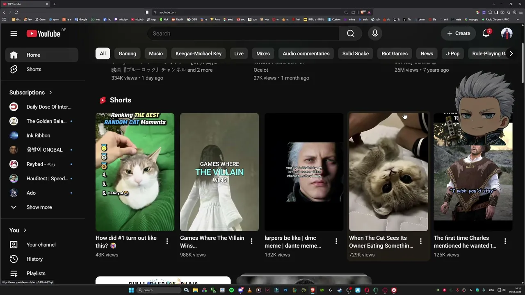525x295 pixels.
Task: Select the 'Live' filter chip
Action: 239,54
